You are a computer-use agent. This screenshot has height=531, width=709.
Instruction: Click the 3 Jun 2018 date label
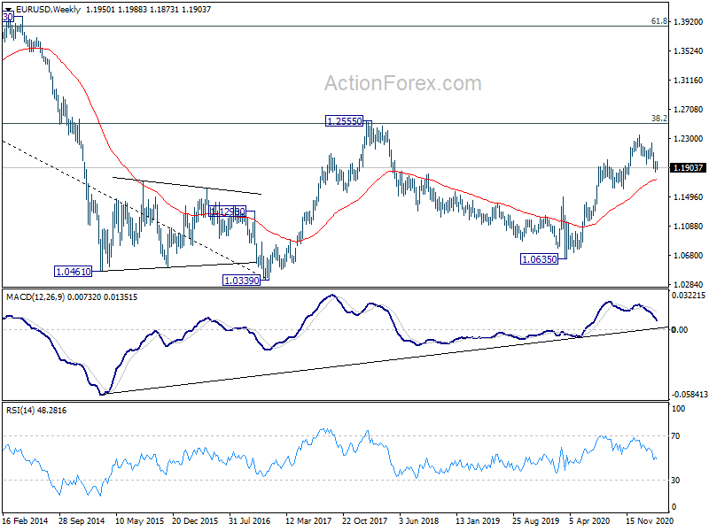(418, 521)
